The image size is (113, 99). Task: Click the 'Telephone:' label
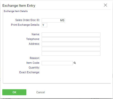click(x=33, y=39)
